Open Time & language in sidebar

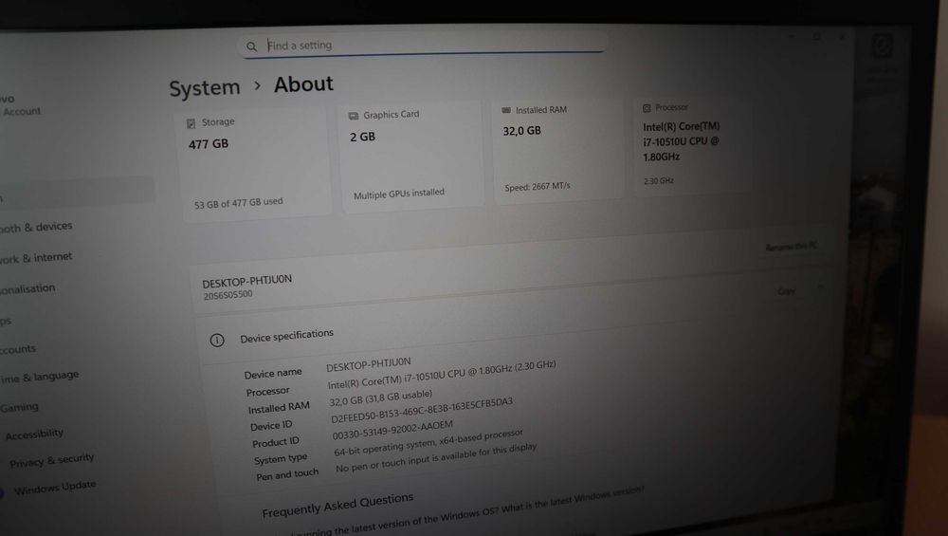point(39,377)
